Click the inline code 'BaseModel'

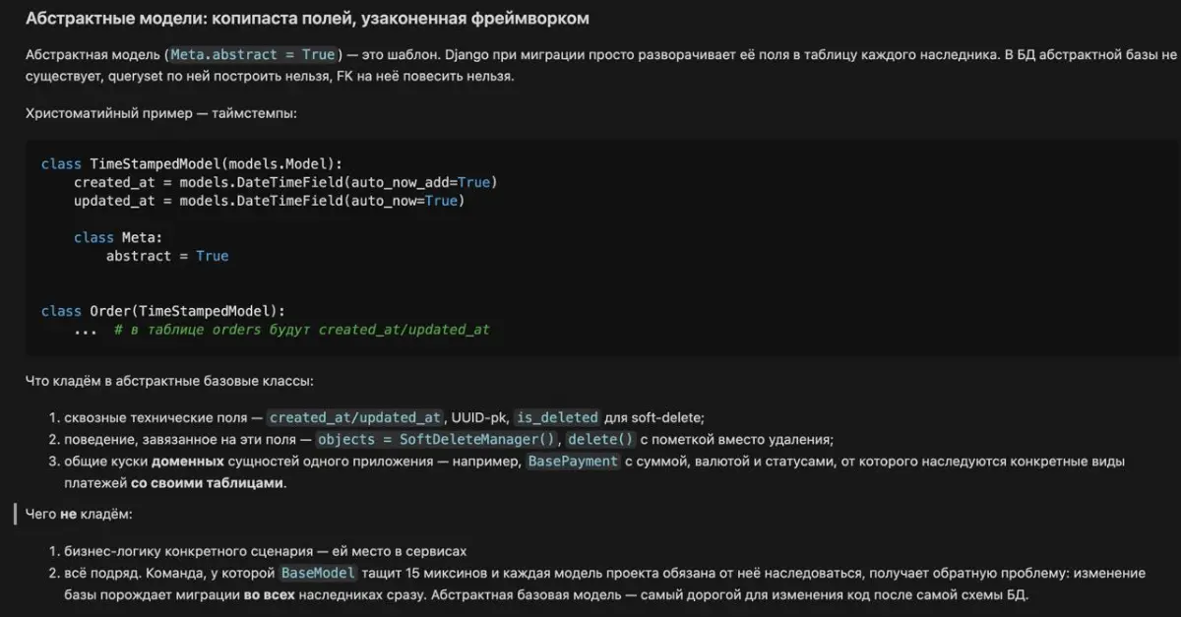tap(318, 573)
